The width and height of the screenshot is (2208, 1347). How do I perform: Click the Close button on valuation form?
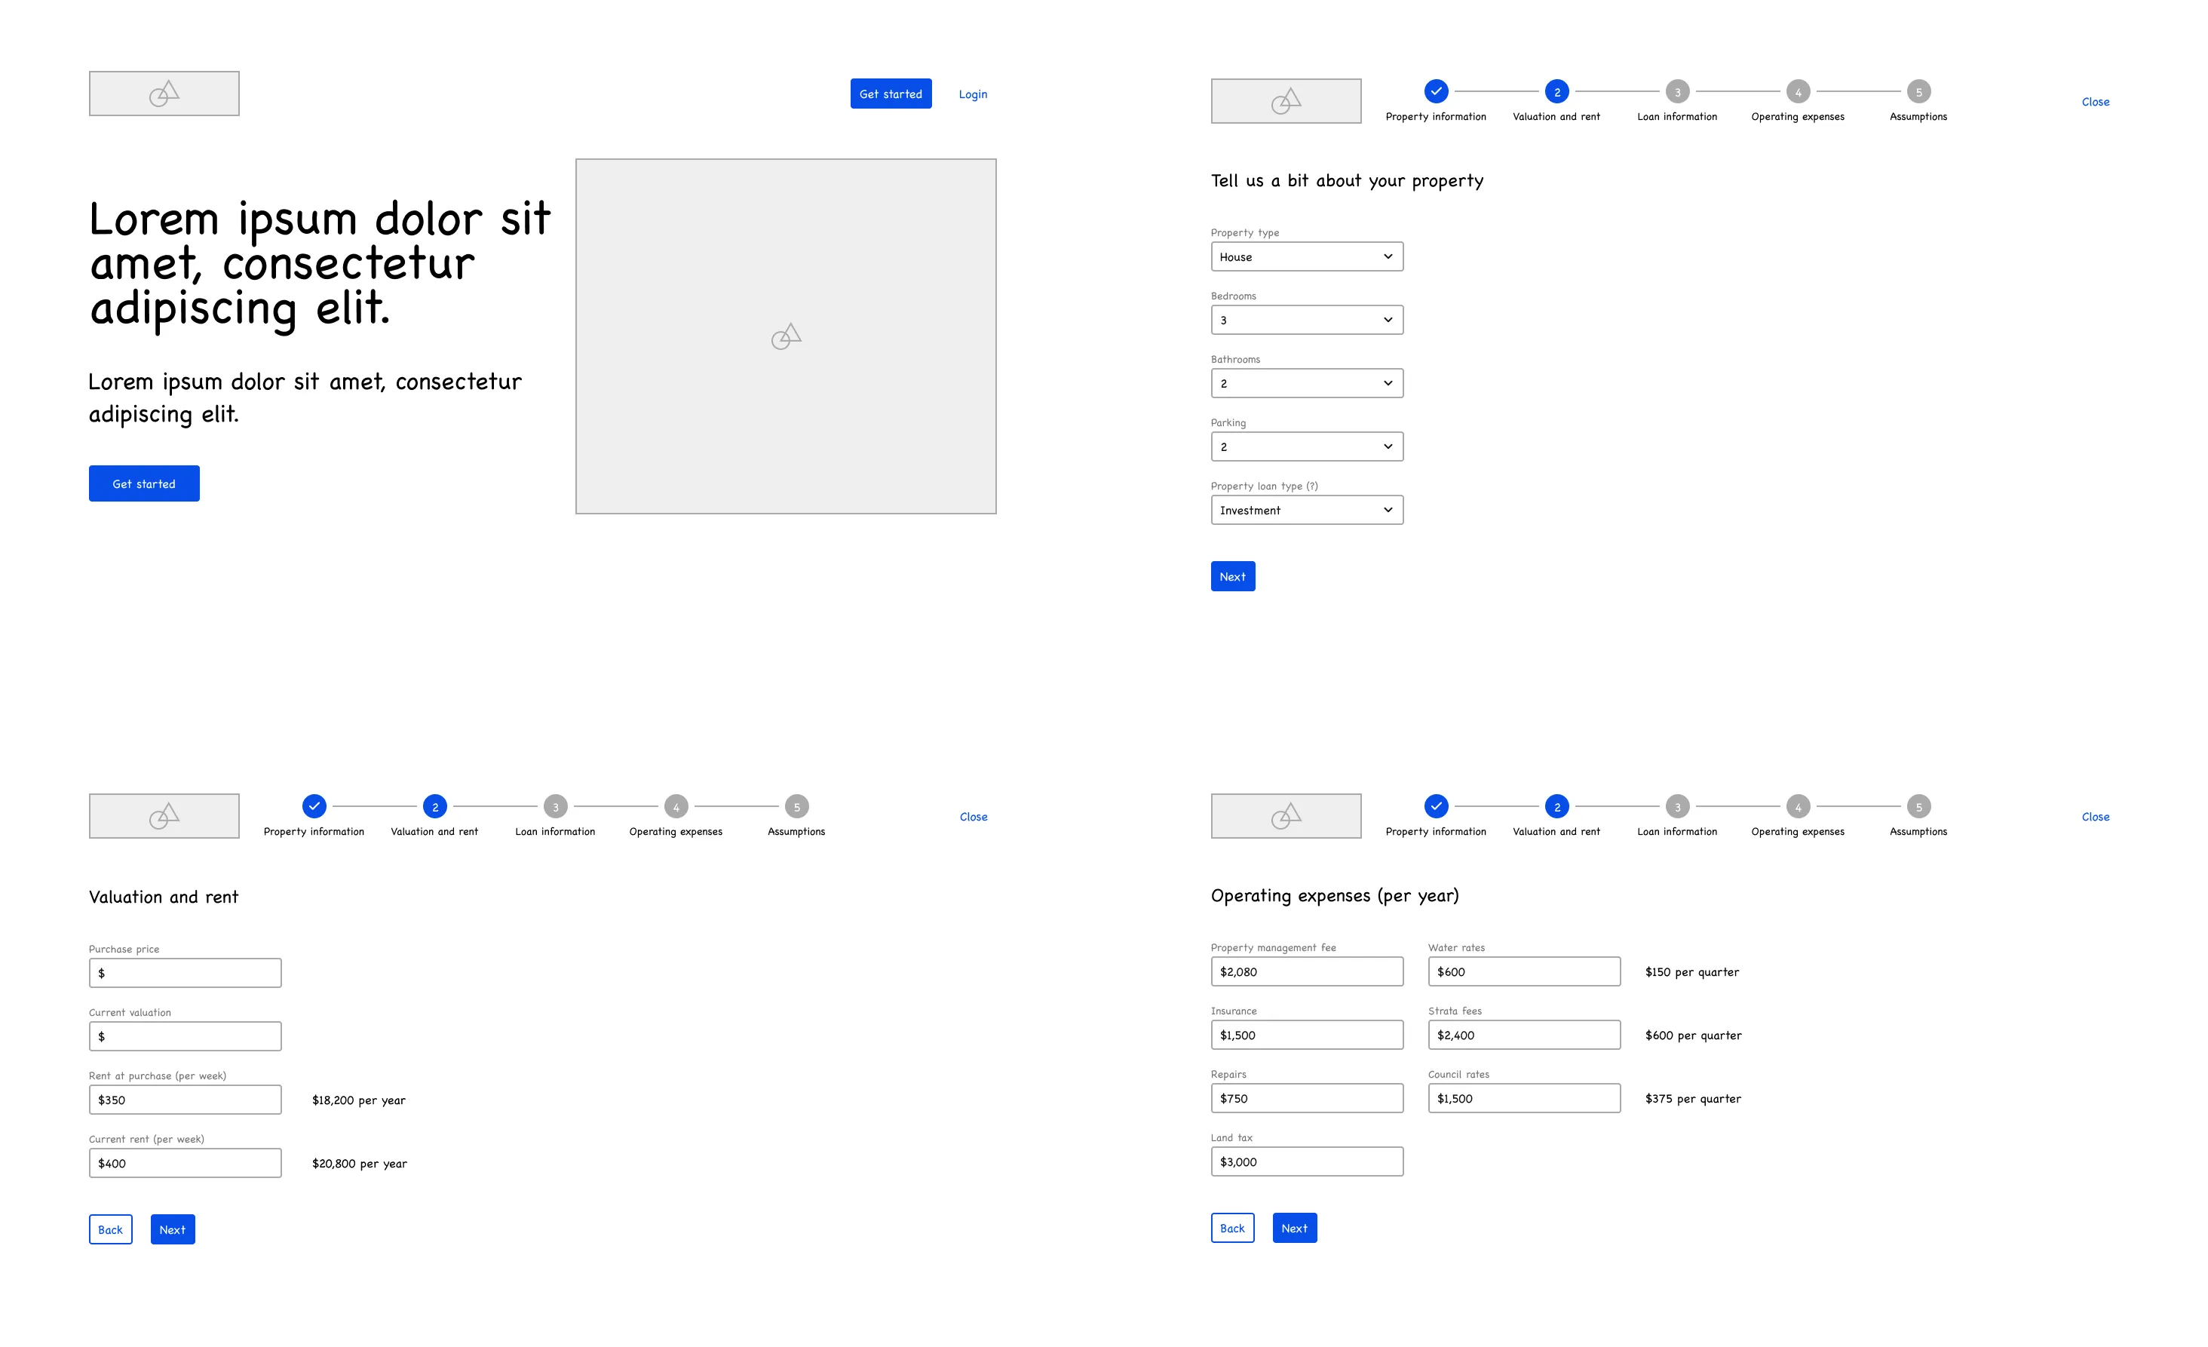pyautogui.click(x=973, y=817)
